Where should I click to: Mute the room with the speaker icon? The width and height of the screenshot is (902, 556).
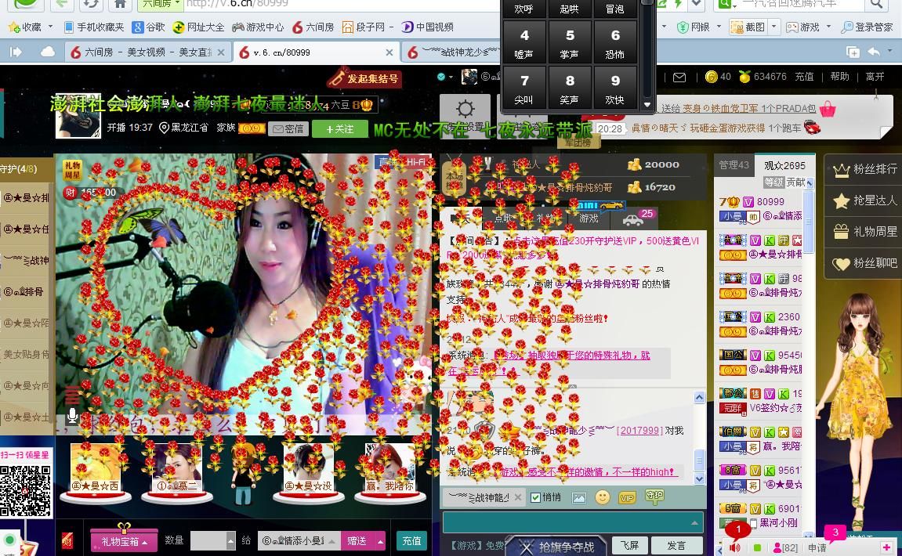[x=735, y=547]
